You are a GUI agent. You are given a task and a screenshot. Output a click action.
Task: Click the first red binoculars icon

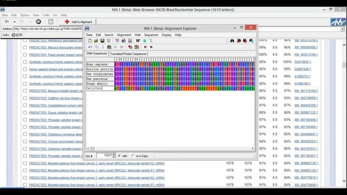239,41
